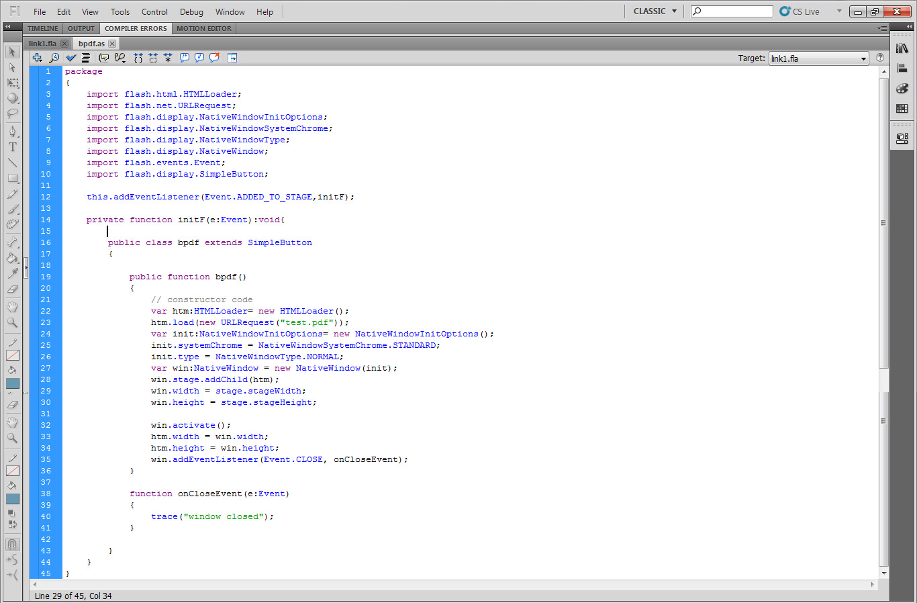Click horizontal scrollbar right arrow

(873, 584)
